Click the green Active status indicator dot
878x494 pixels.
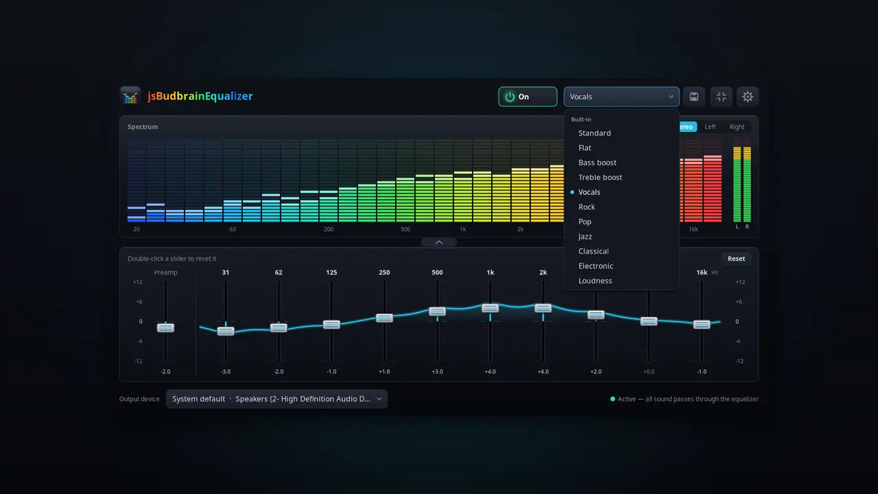click(x=613, y=399)
